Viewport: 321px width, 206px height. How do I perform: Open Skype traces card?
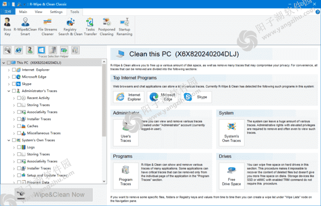196,97
